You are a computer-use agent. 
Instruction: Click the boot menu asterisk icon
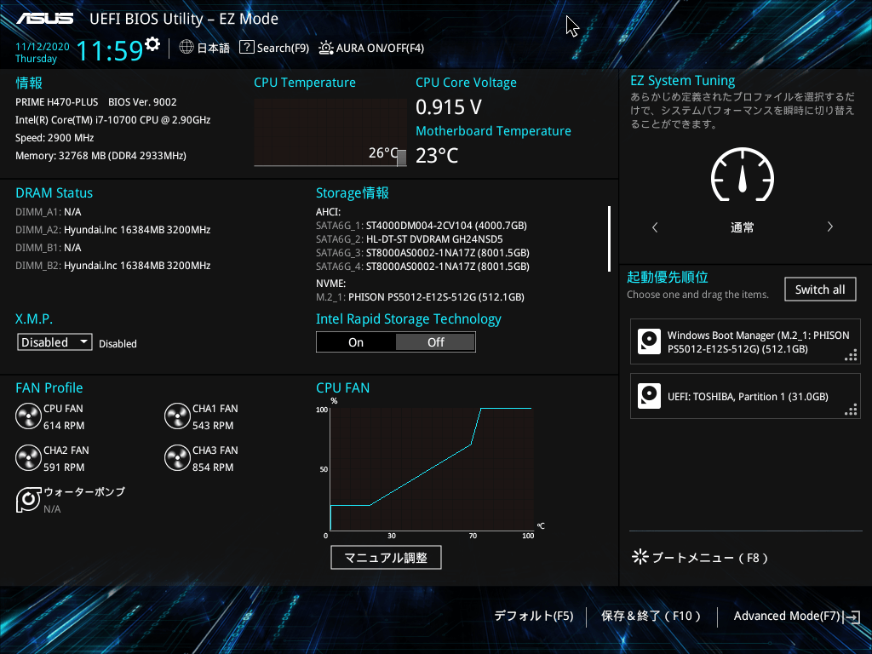(640, 557)
